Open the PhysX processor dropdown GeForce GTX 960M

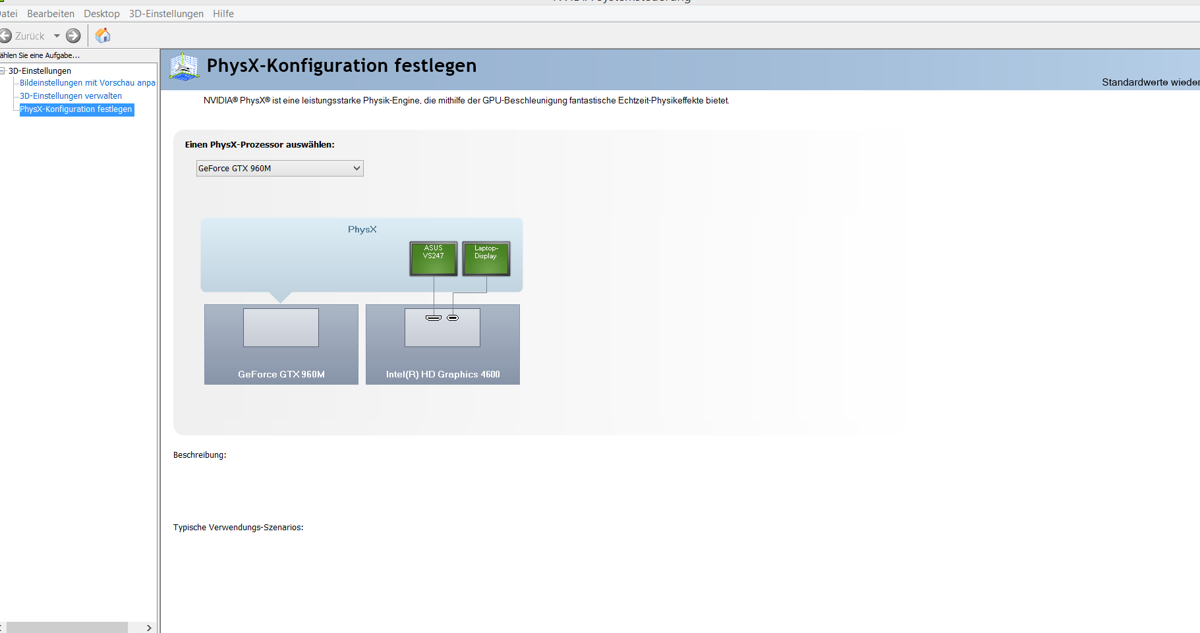[279, 169]
